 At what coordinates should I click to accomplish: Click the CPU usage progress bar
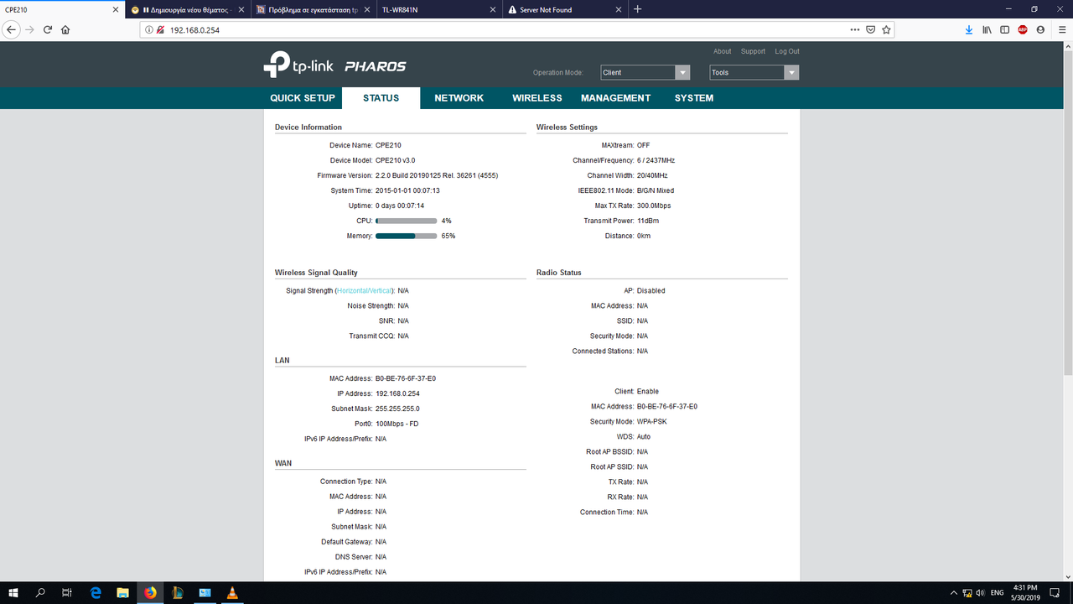tap(406, 221)
